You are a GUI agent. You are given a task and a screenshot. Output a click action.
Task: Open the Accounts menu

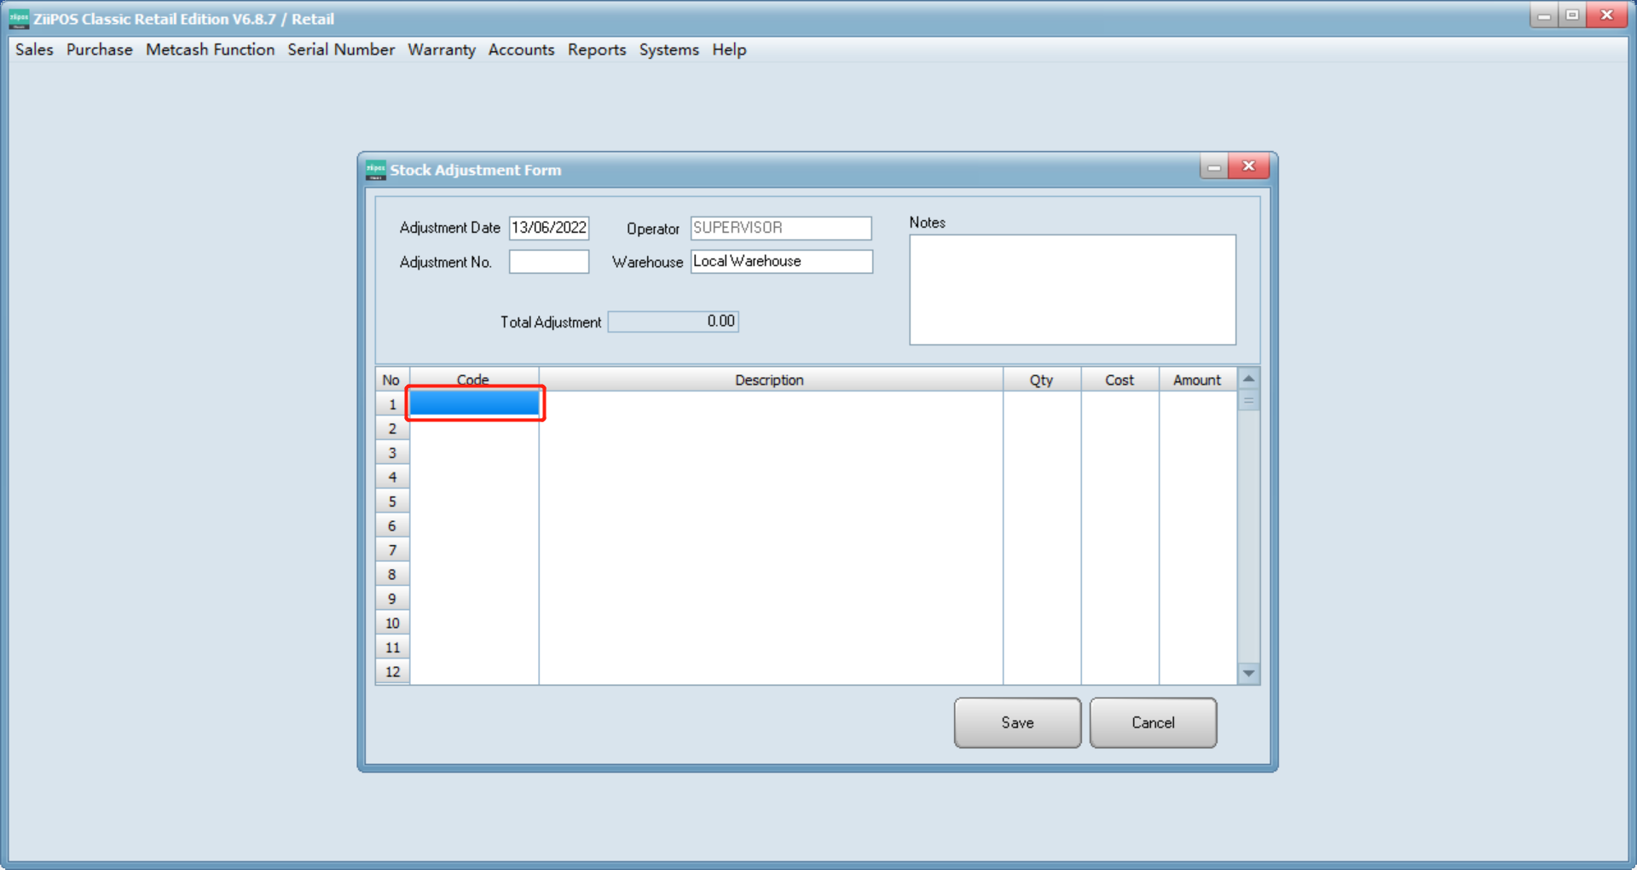[521, 49]
